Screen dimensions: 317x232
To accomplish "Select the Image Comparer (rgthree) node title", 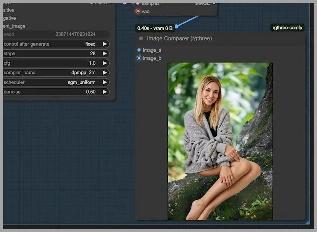I will [x=180, y=39].
